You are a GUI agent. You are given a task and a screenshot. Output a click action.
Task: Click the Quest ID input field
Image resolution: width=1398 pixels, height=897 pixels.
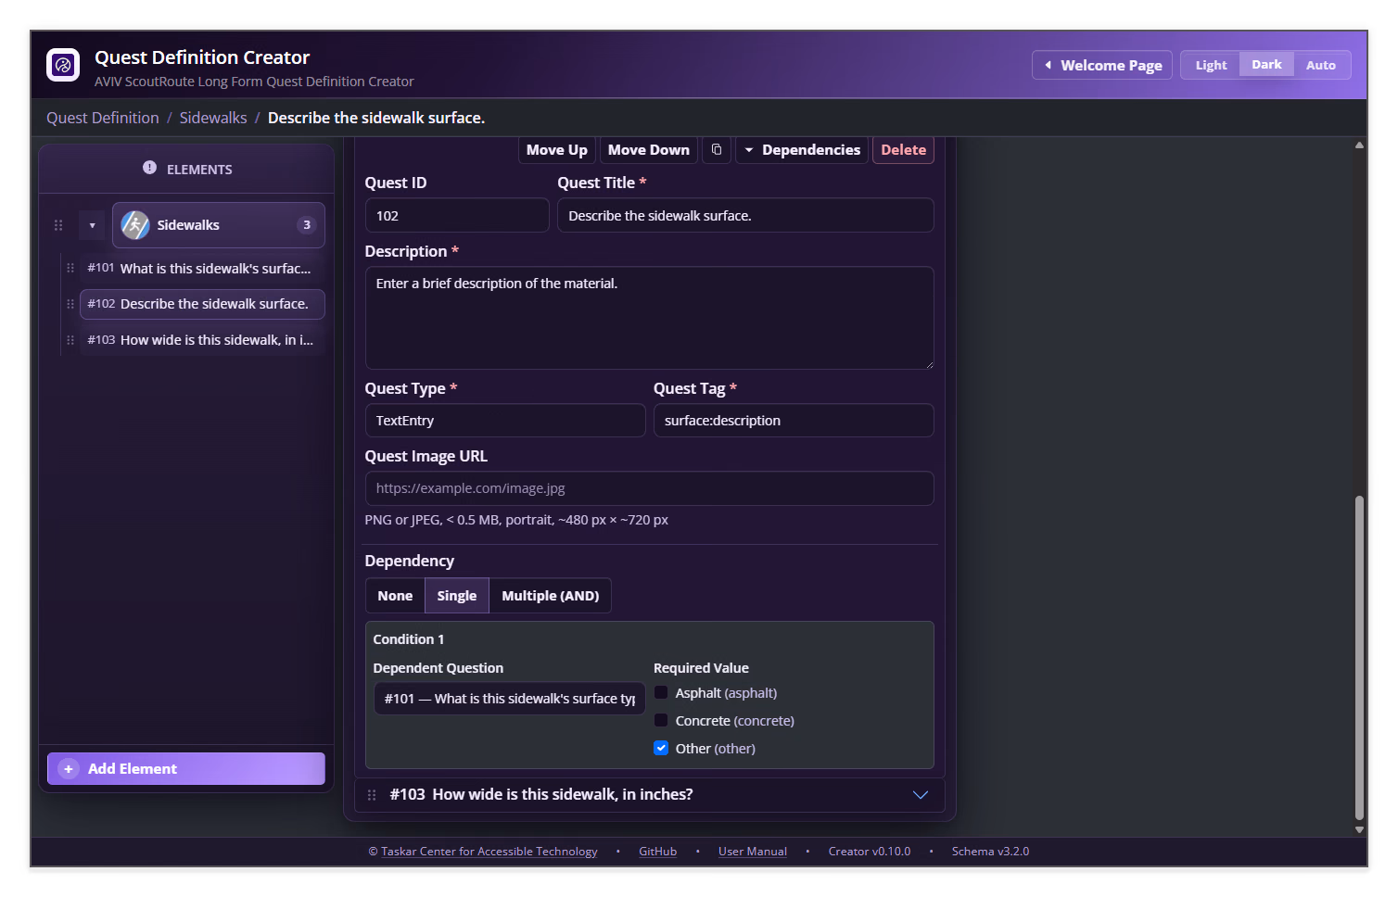coord(457,216)
